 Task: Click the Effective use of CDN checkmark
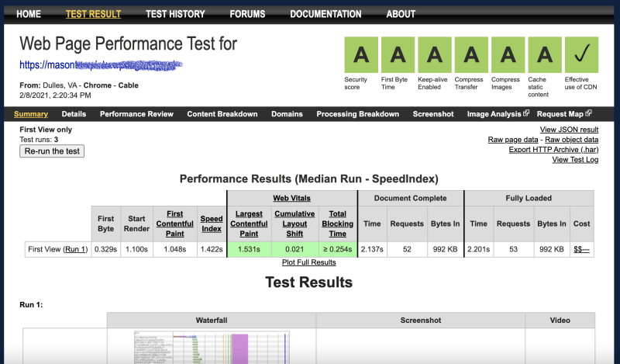(582, 54)
